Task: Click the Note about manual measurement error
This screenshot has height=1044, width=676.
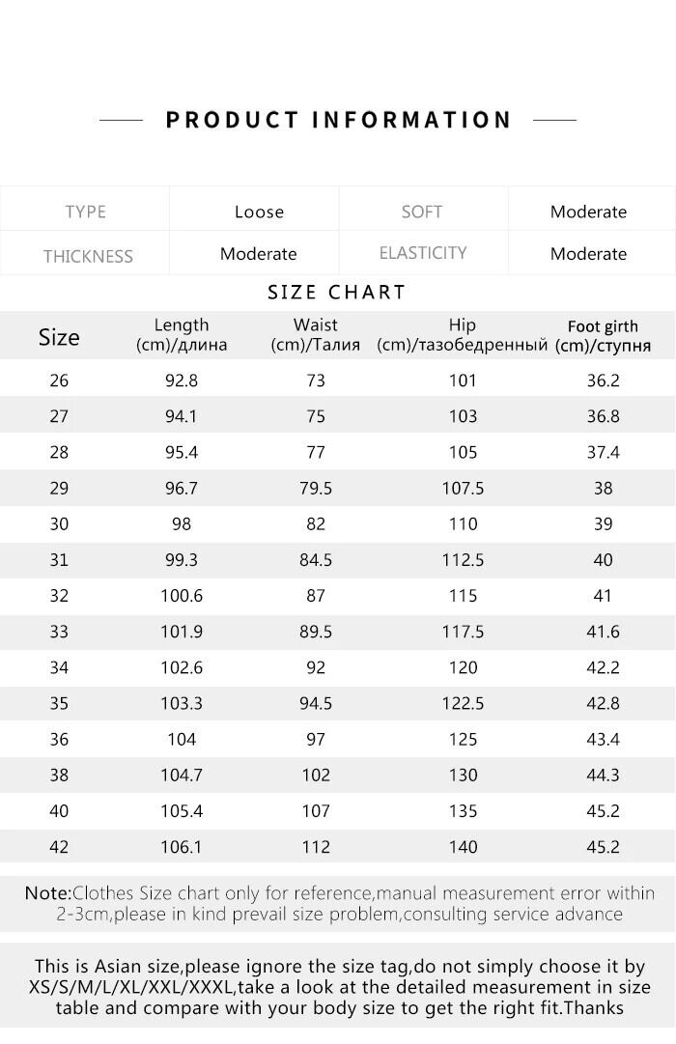Action: (338, 903)
